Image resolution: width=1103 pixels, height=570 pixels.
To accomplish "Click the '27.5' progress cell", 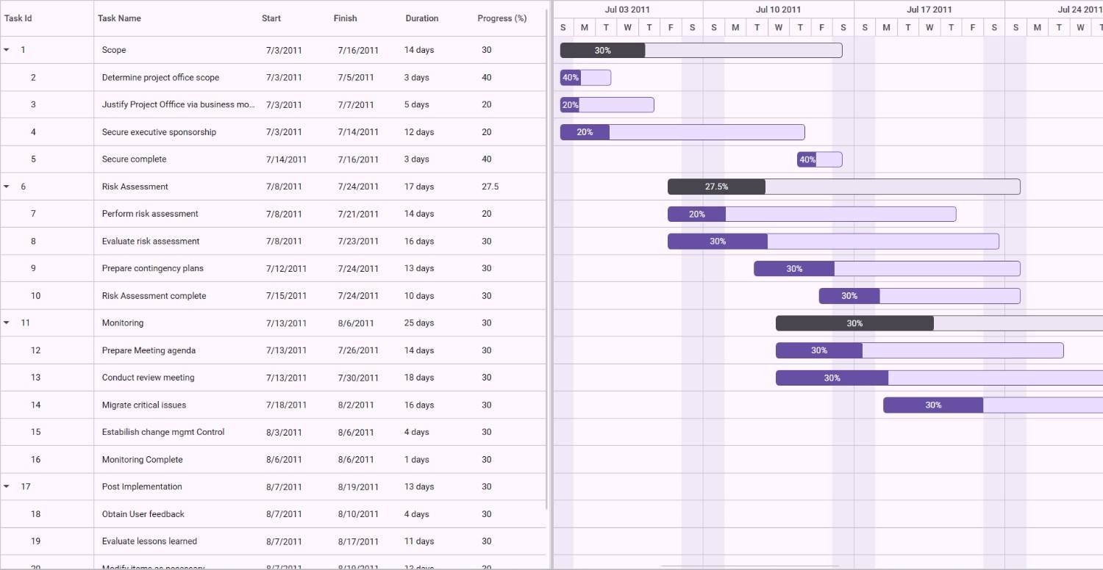I will pyautogui.click(x=490, y=187).
